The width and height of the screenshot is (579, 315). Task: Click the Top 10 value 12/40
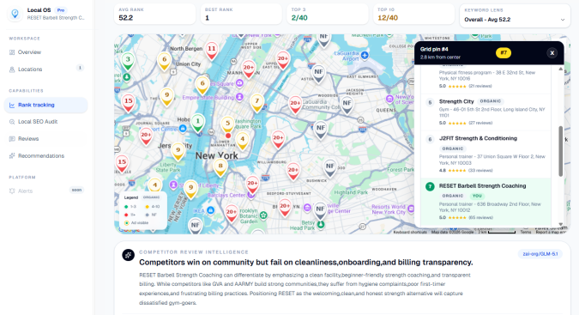(x=388, y=18)
